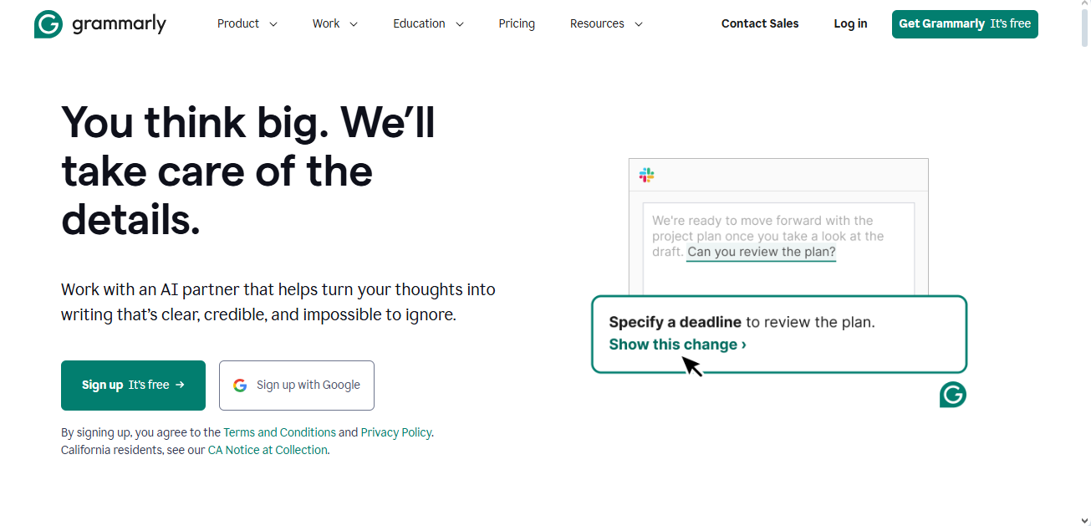Open Contact Sales
Screen dimensions: 1091x526
tap(760, 23)
